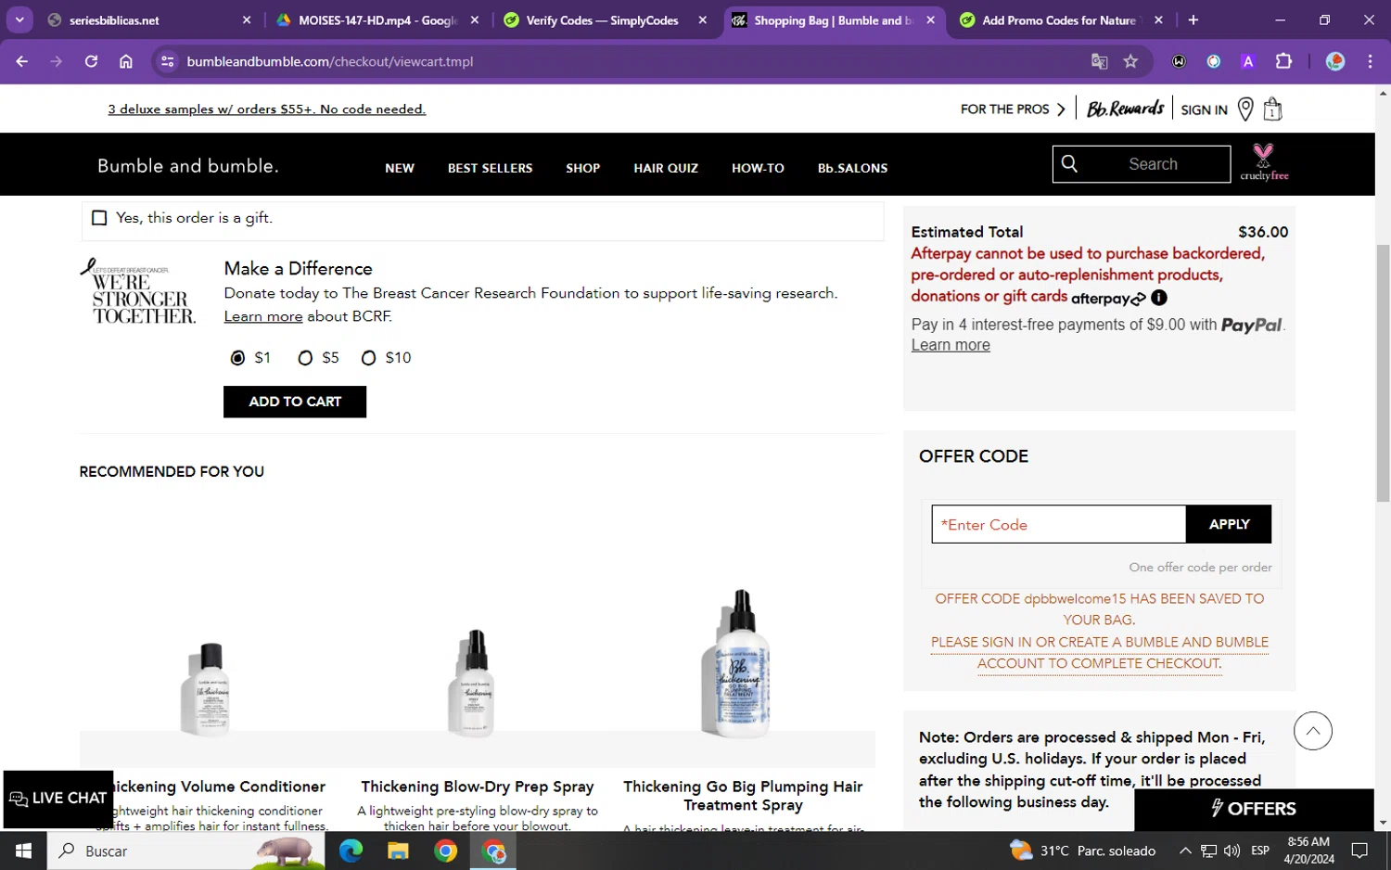Open Microsoft Edge from taskbar
Screen dimensions: 1391x870
pos(351,851)
